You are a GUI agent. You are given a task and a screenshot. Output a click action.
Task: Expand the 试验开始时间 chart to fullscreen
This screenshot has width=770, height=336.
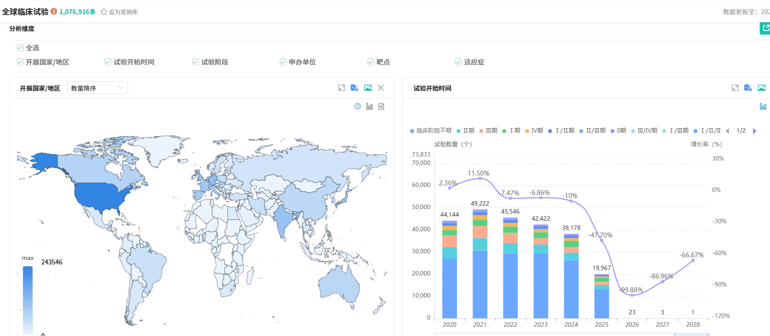[x=735, y=88]
